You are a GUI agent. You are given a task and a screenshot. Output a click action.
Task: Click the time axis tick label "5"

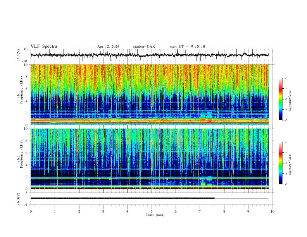pyautogui.click(x=152, y=211)
